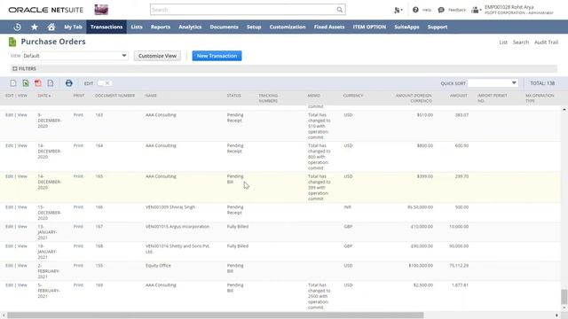Click the New Transaction button
568x319 pixels.
click(217, 56)
